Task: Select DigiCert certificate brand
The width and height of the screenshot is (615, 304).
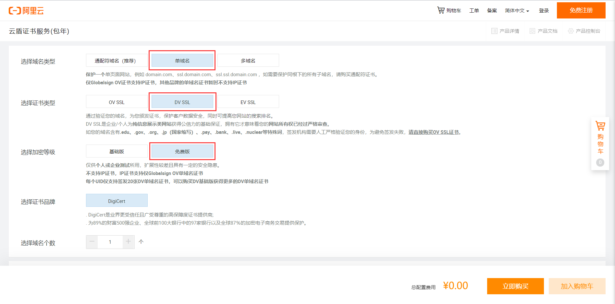Action: point(117,201)
